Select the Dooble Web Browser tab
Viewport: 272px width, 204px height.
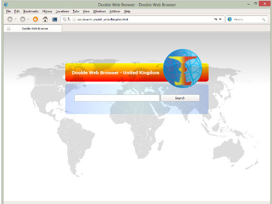[x=34, y=29]
